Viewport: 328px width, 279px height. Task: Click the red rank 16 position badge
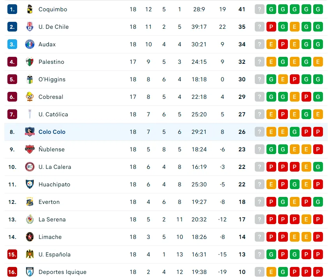(x=12, y=272)
